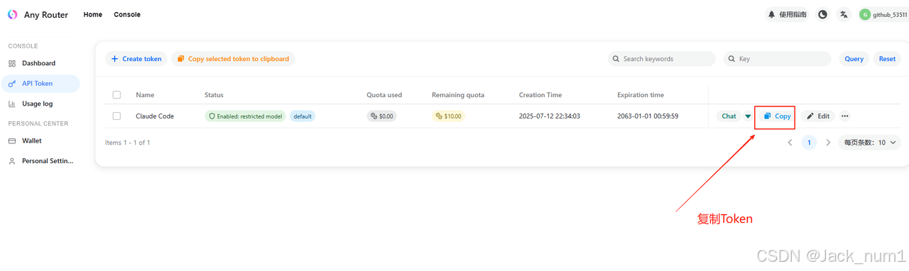Click the Query button
The width and height of the screenshot is (909, 271).
(x=854, y=59)
